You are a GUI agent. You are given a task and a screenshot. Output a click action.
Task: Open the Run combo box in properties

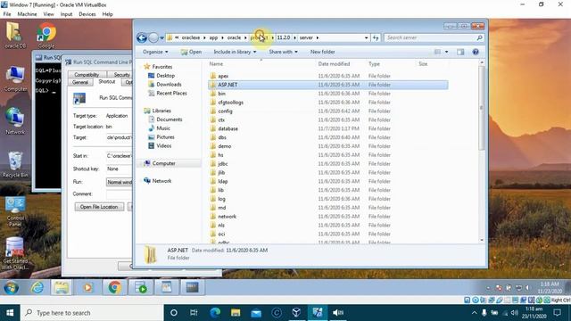pyautogui.click(x=119, y=182)
